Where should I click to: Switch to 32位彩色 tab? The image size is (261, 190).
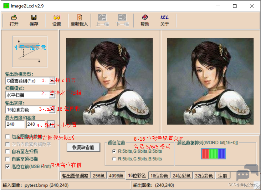(x=204, y=176)
